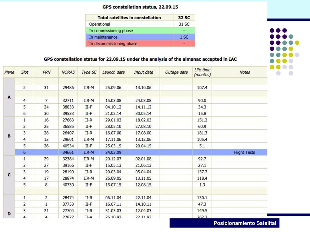Image resolution: width=310 pixels, height=232 pixels.
Task: Click the 'Plane' column header
Action: tap(9, 72)
